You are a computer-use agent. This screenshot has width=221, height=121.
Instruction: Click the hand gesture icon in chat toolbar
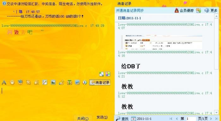(x=37, y=83)
